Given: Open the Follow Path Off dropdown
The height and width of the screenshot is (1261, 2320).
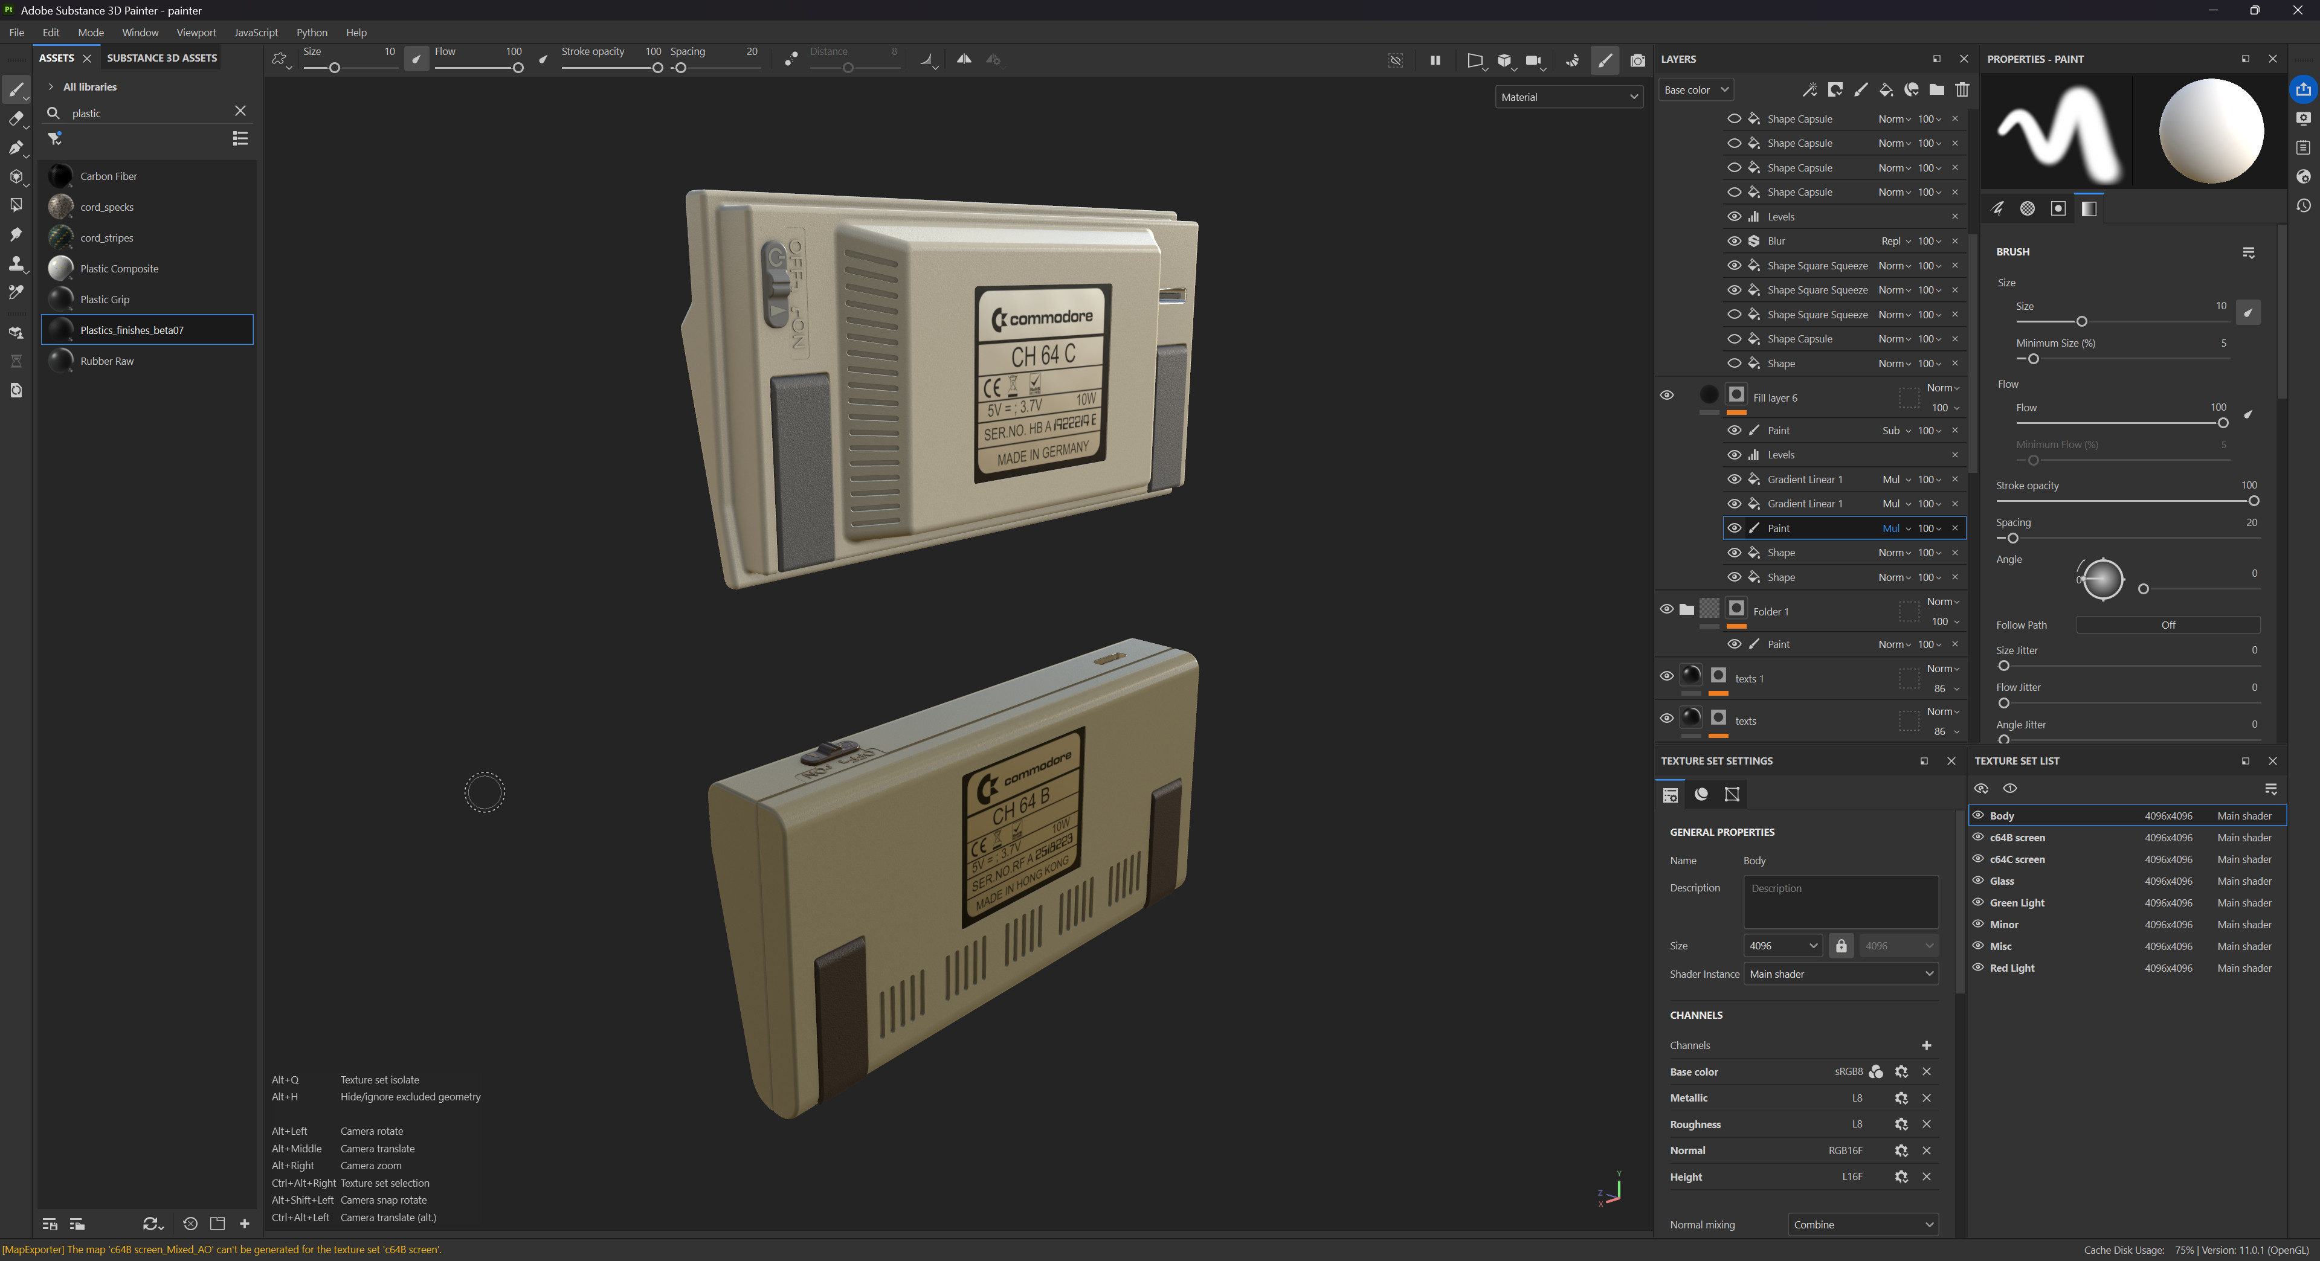Looking at the screenshot, I should [2168, 626].
